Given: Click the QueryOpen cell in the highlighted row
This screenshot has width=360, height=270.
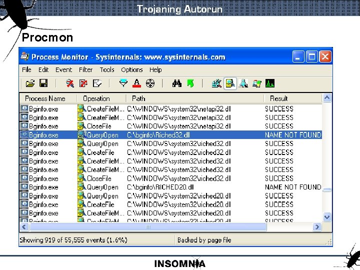Looking at the screenshot, I should pyautogui.click(x=102, y=135).
